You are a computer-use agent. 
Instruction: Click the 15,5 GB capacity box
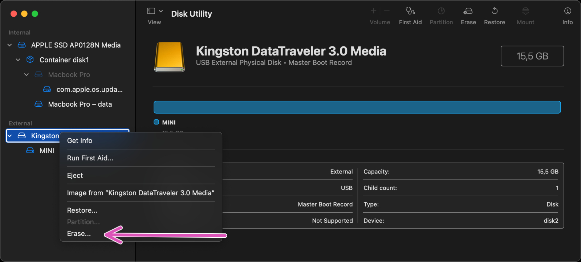(x=532, y=56)
